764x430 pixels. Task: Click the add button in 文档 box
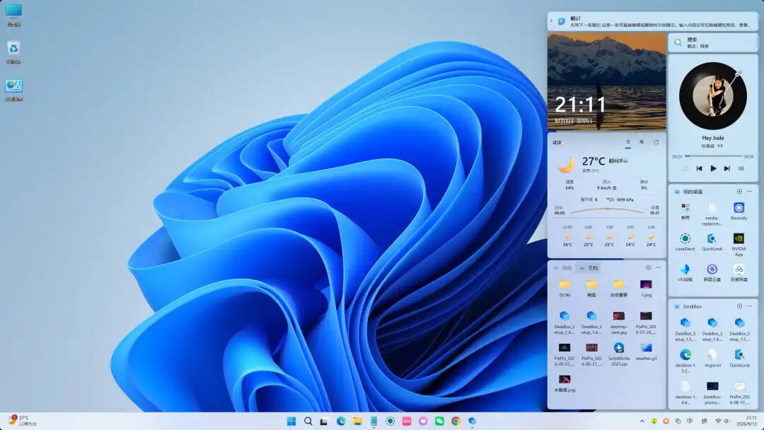click(x=648, y=268)
